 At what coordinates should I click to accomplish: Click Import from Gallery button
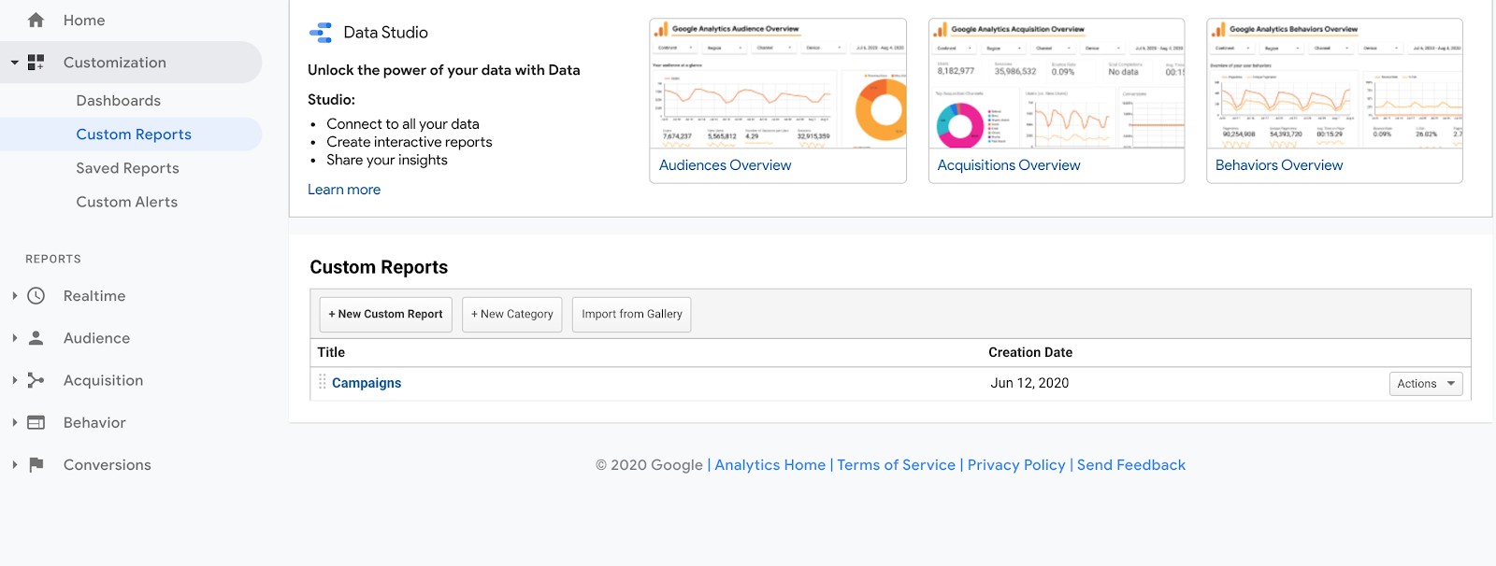tap(632, 315)
